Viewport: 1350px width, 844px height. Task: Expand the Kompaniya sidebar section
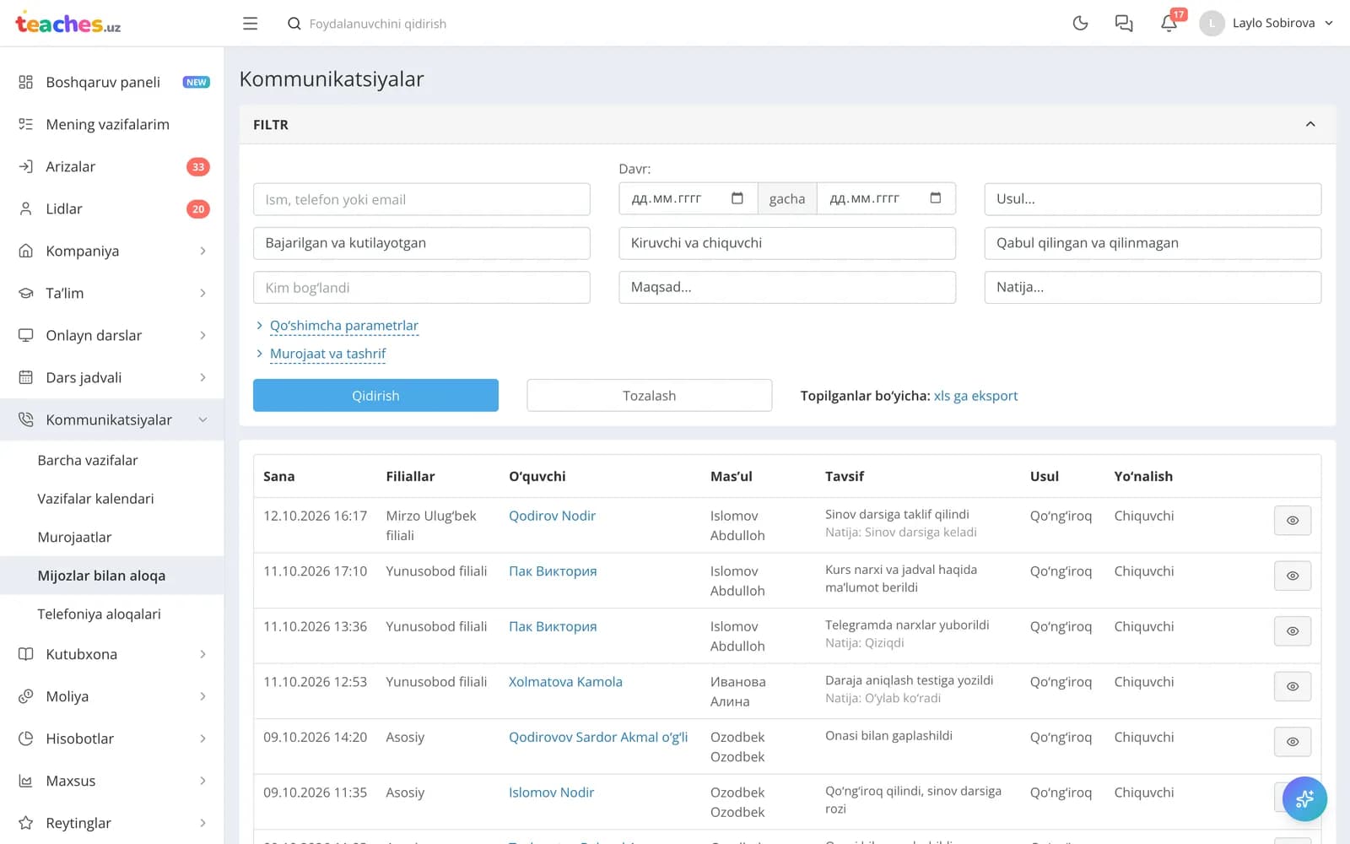[112, 251]
